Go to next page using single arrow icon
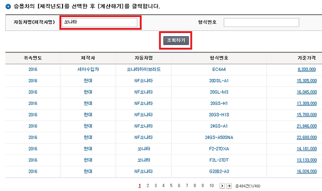 click(222, 186)
